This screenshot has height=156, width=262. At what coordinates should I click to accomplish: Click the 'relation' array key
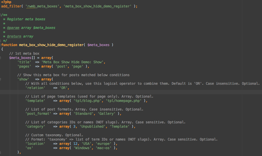pos(35,88)
